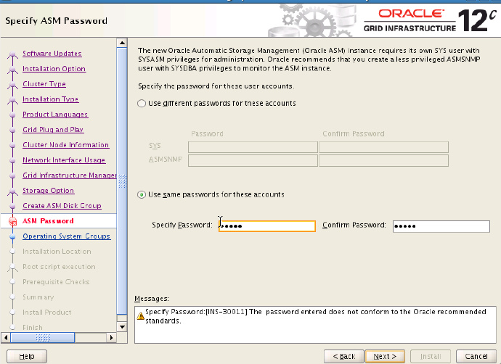Jump to Product Languages step
Image resolution: width=501 pixels, height=364 pixels.
55,115
